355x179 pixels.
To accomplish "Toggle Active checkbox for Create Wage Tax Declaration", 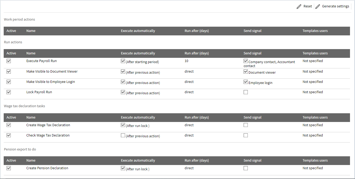I will [x=9, y=125].
